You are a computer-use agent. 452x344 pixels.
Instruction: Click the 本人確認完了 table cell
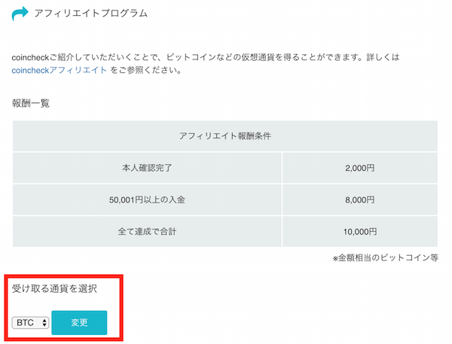[147, 168]
